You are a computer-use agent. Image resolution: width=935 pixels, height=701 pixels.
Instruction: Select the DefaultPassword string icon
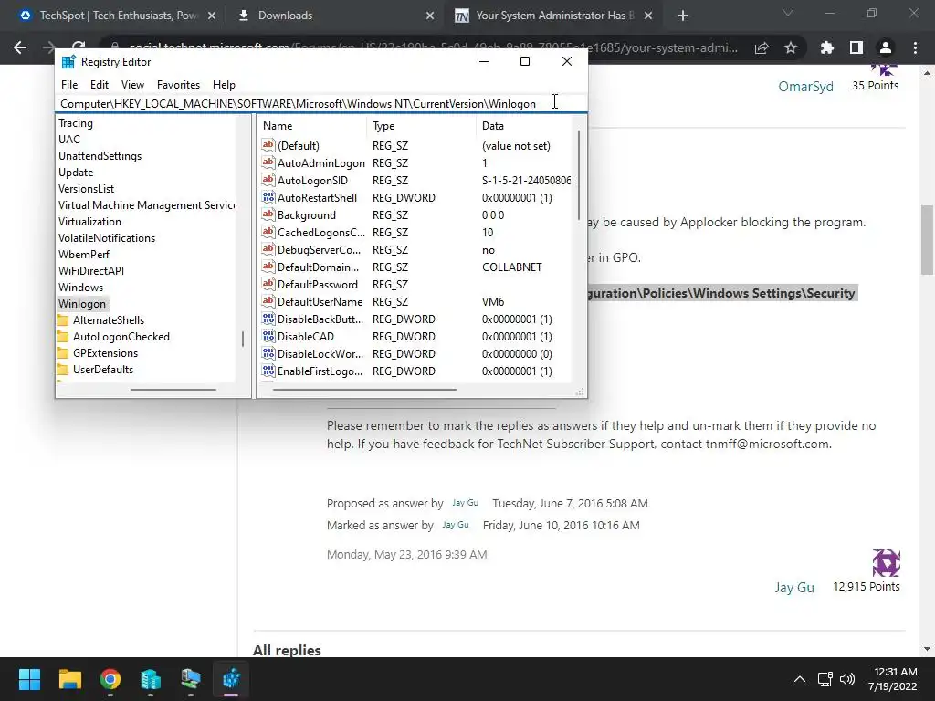click(268, 284)
